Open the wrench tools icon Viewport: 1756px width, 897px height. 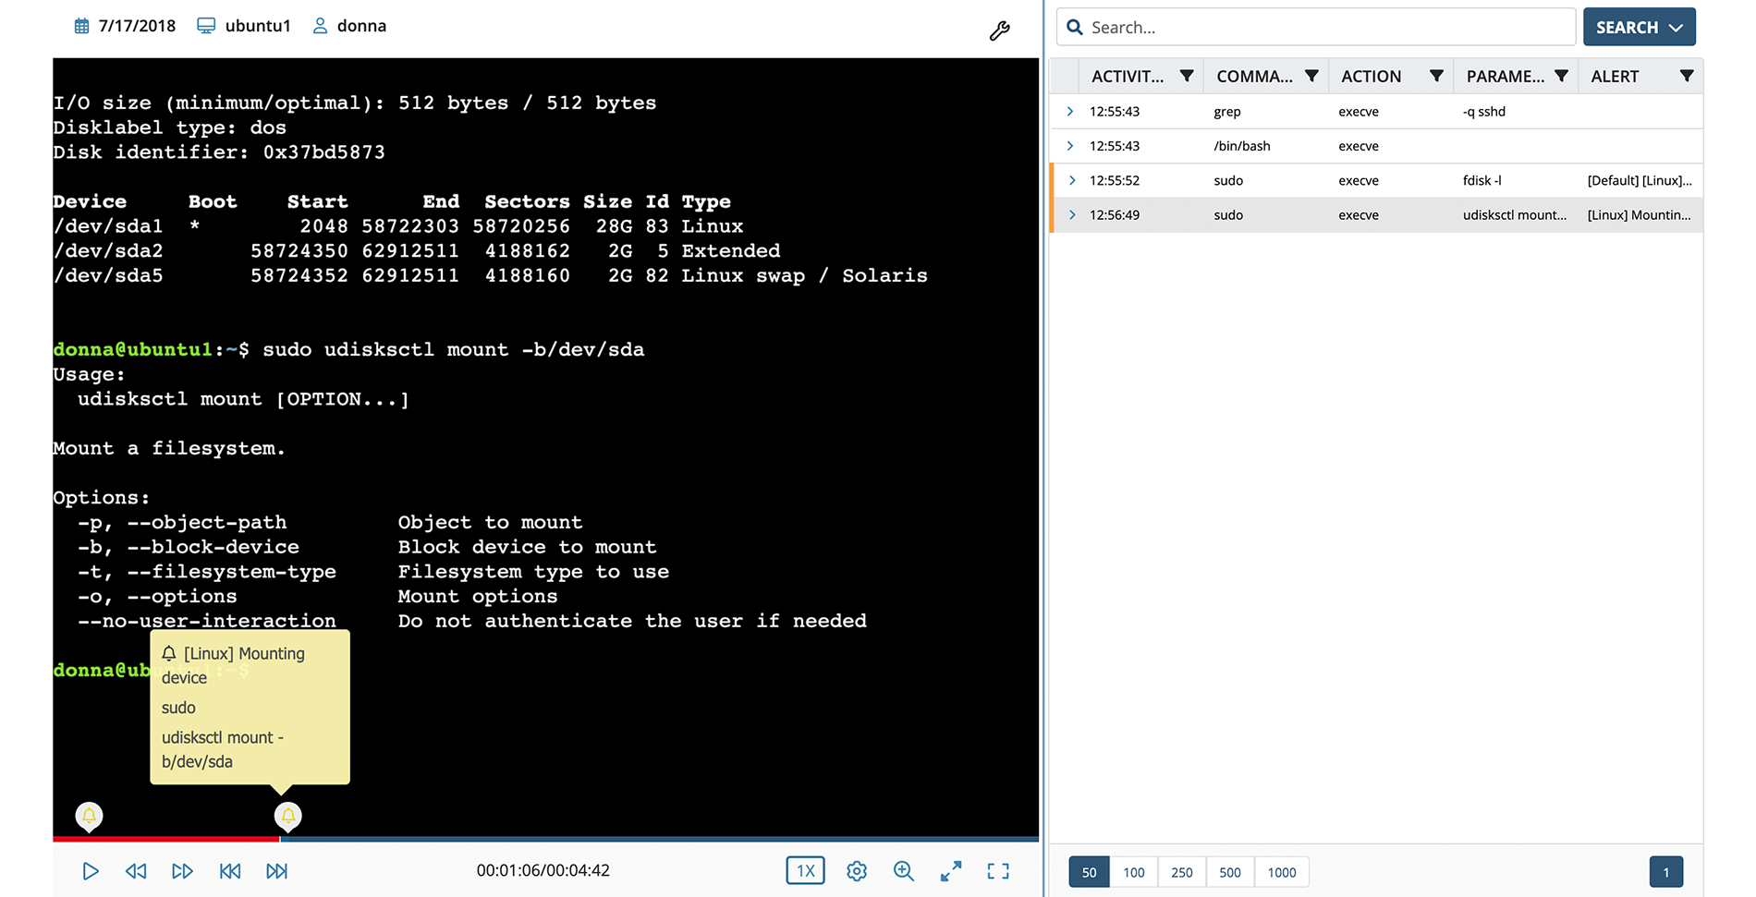(x=999, y=30)
